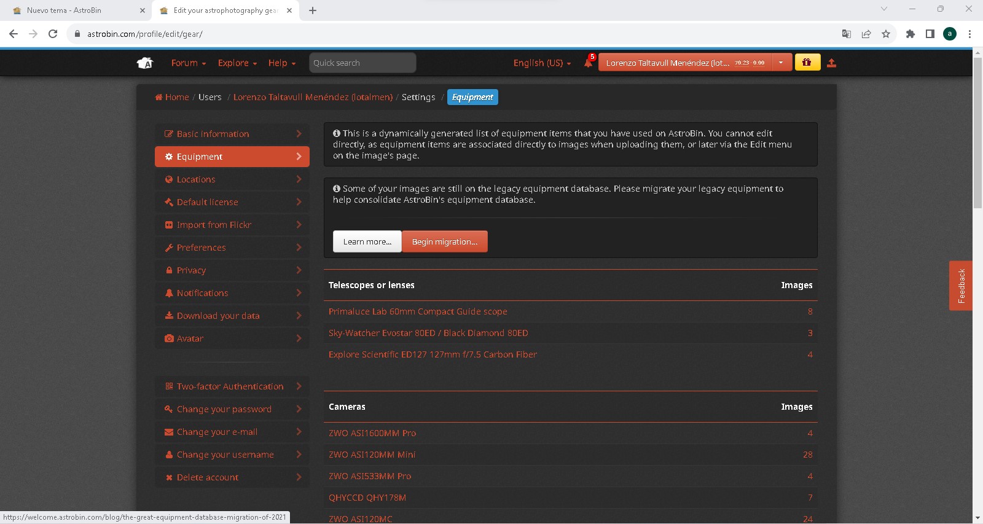Open the browser side panel icon
983x524 pixels.
pos(930,34)
